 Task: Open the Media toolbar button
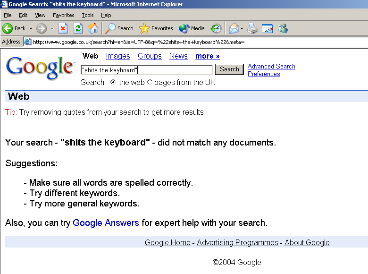pyautogui.click(x=192, y=28)
